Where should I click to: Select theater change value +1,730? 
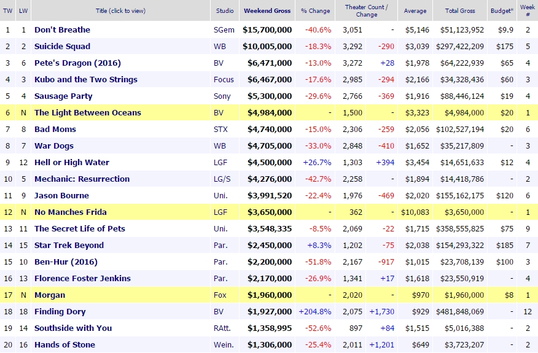click(x=381, y=311)
